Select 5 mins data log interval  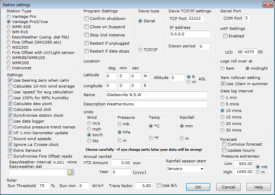tap(223, 104)
